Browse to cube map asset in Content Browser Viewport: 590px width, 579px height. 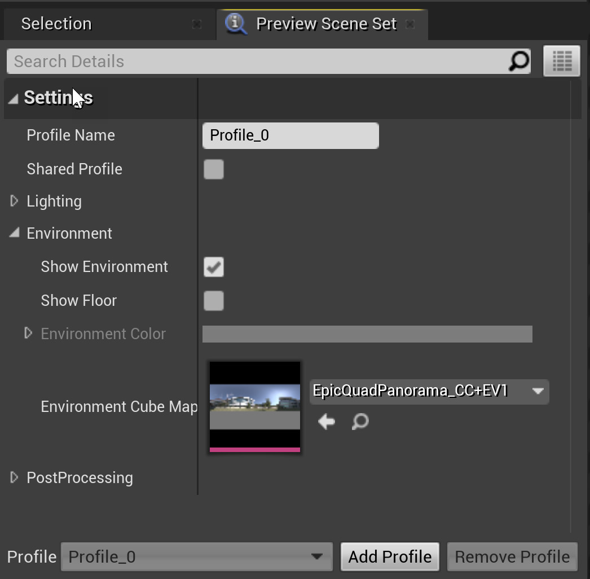[x=360, y=422]
